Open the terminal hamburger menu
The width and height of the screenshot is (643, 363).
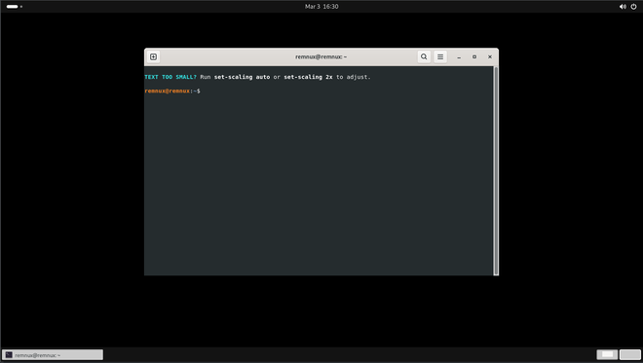[440, 57]
